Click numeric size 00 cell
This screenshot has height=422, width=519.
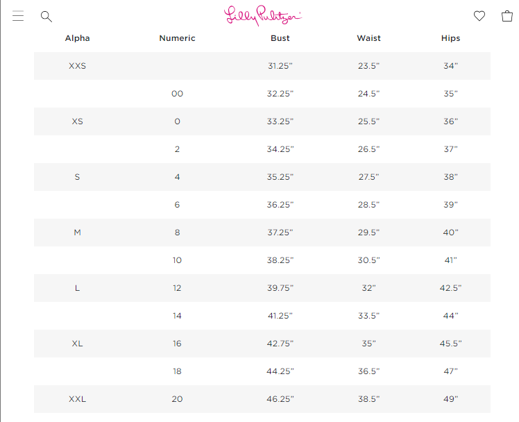(177, 94)
